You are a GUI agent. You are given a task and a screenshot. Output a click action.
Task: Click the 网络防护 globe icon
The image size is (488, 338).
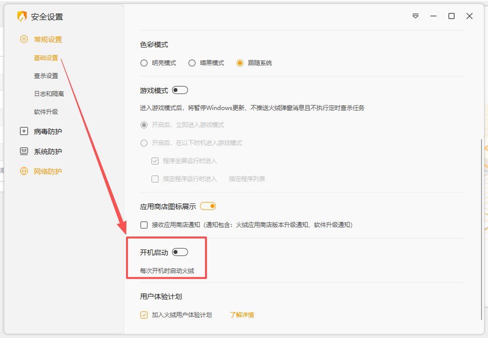(x=23, y=171)
